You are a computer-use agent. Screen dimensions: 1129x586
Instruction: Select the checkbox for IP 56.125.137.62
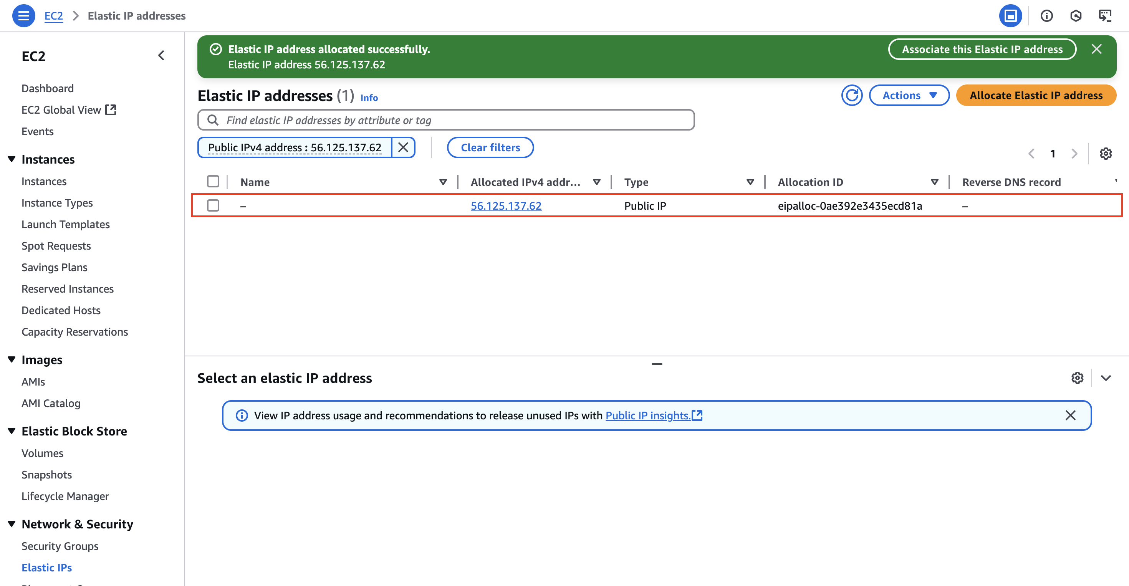[214, 205]
